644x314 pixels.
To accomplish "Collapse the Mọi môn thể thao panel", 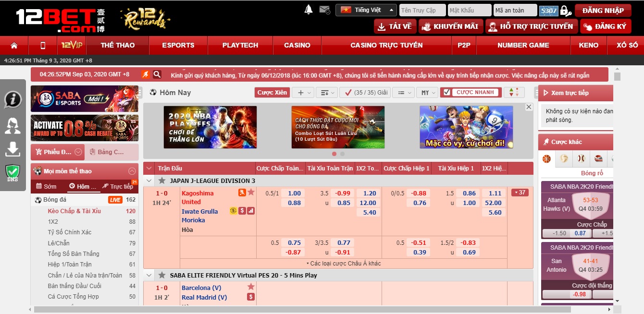I will click(x=132, y=171).
